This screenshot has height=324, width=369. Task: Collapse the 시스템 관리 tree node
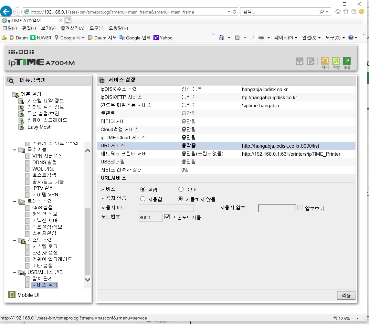click(15, 240)
